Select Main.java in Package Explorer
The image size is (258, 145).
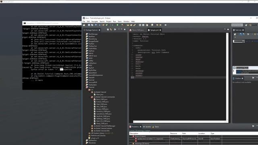pyautogui.click(x=98, y=95)
